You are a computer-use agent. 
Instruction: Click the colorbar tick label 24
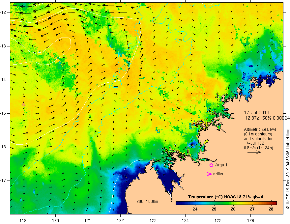195,209
